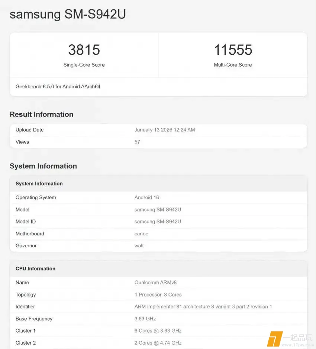Select the 3.63 GHz base frequency value
Screen dimensions: 316x349
[145, 319]
